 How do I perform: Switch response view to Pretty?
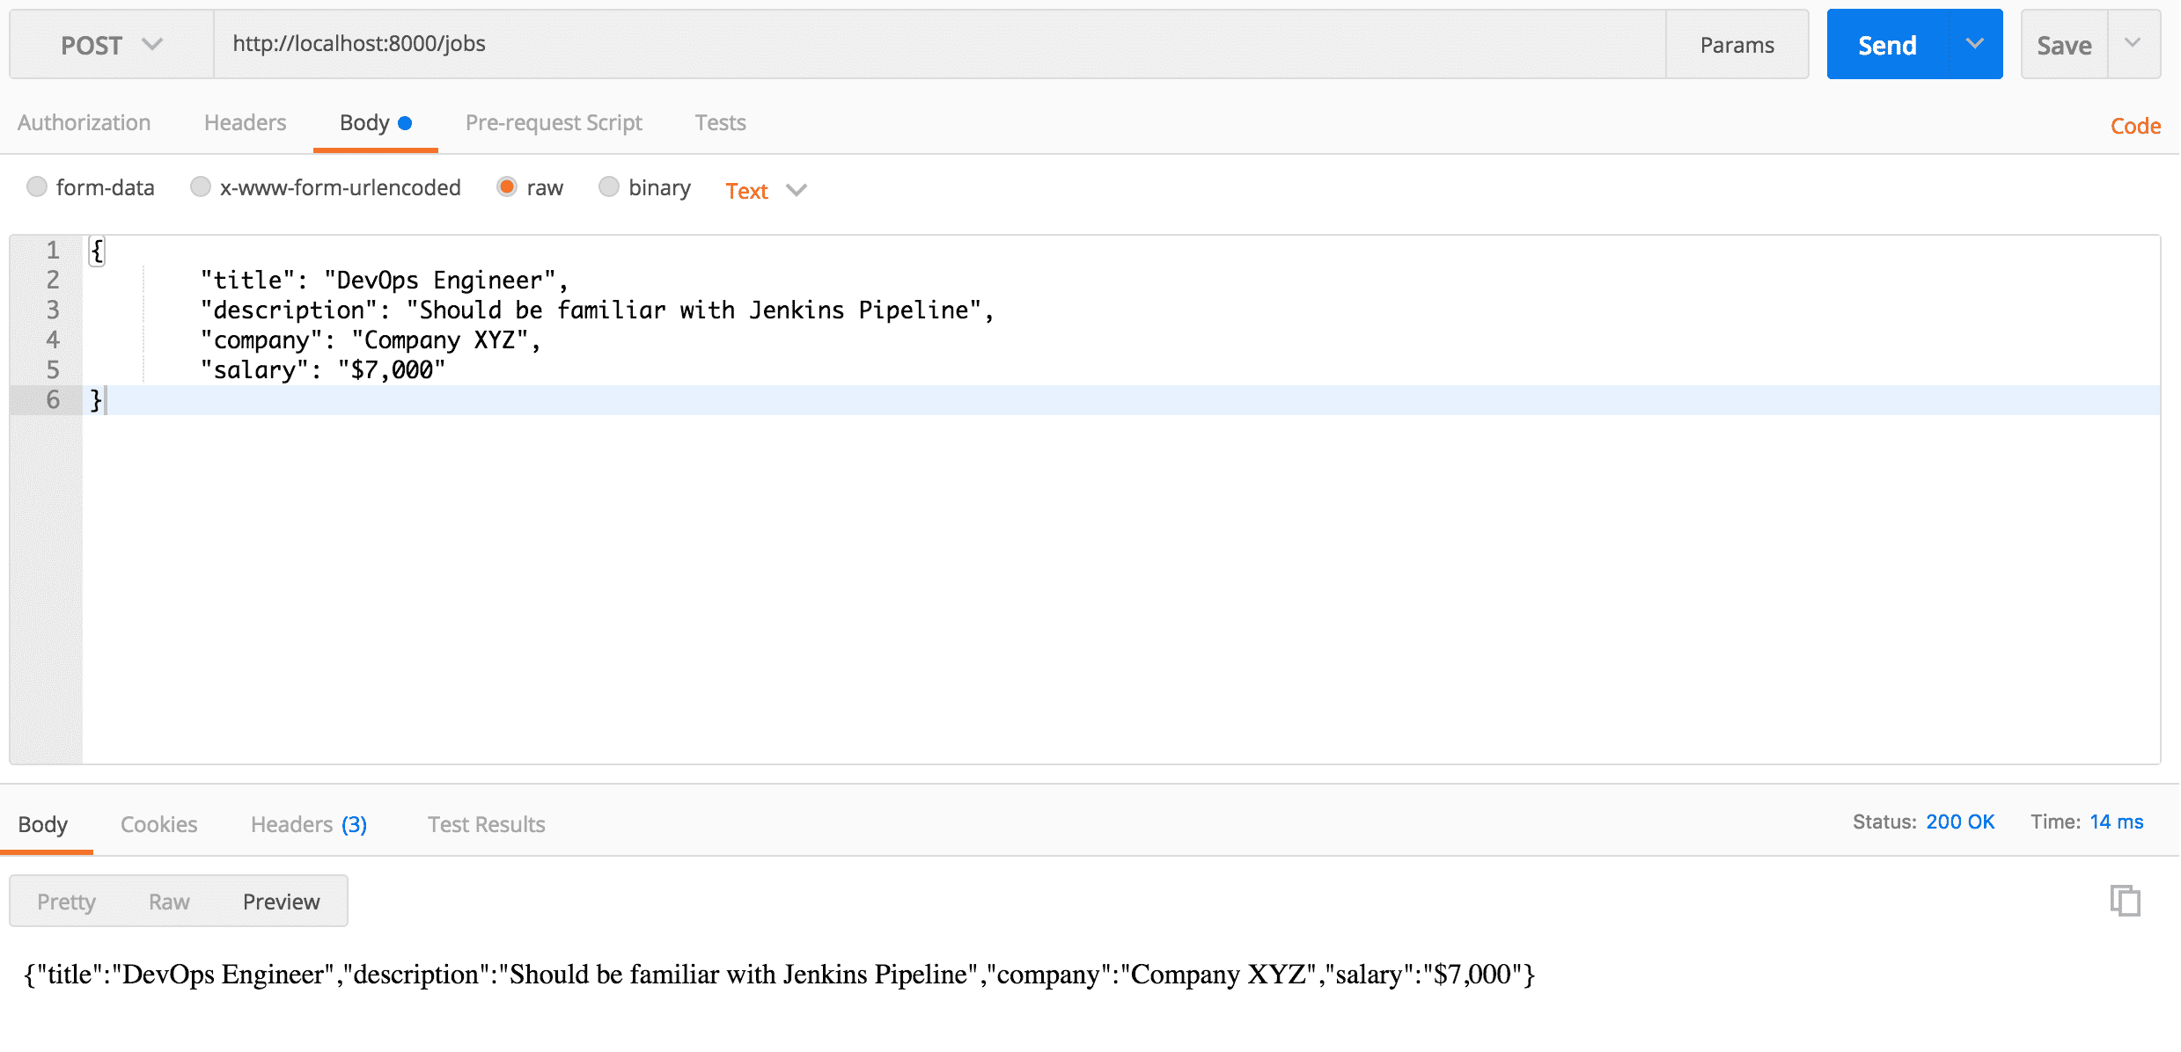click(x=66, y=902)
